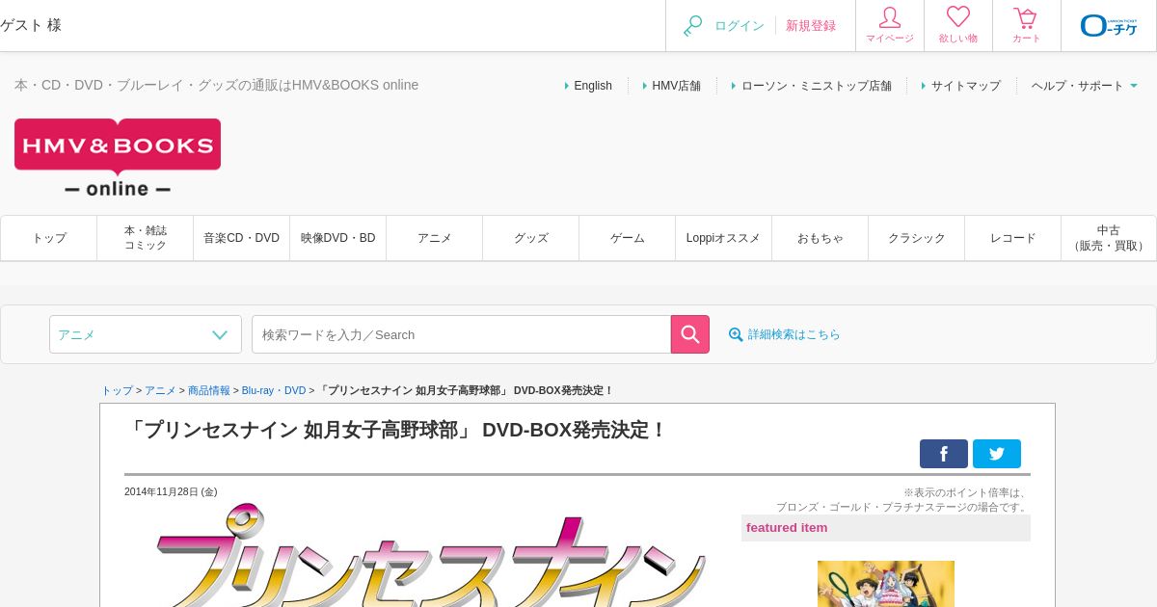Open My Page person icon
1157x607 pixels.
(890, 18)
